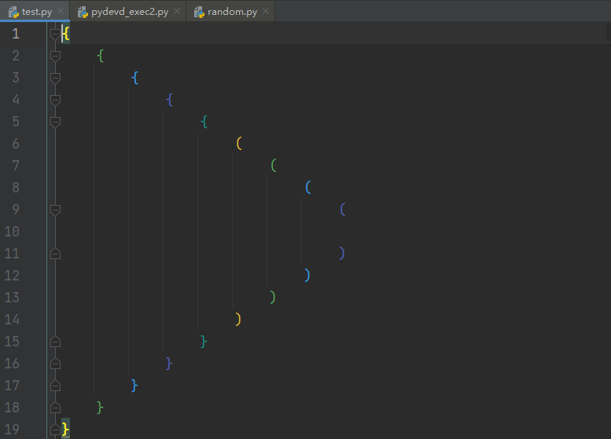The image size is (611, 439).
Task: Collapse the fold region starting at line 5
Action: point(55,122)
